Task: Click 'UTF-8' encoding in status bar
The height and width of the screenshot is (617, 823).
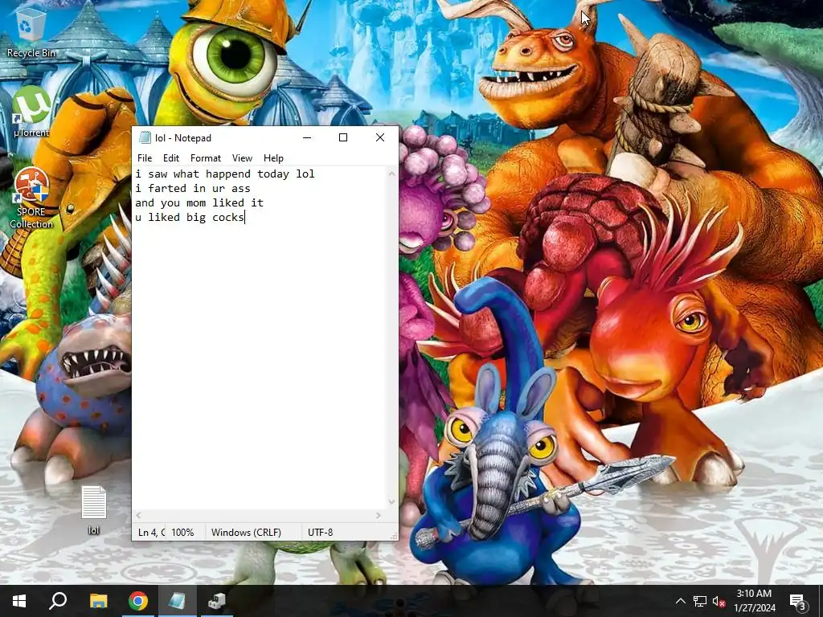Action: click(320, 532)
